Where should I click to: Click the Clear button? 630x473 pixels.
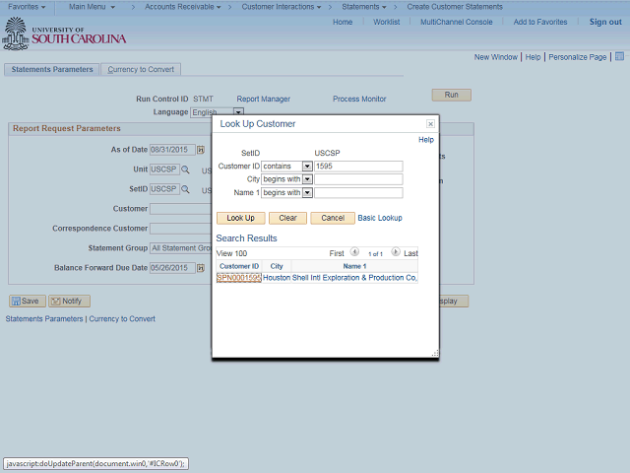pos(287,218)
